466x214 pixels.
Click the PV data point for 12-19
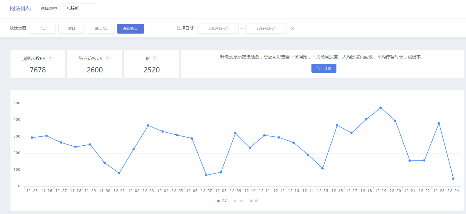(x=381, y=108)
